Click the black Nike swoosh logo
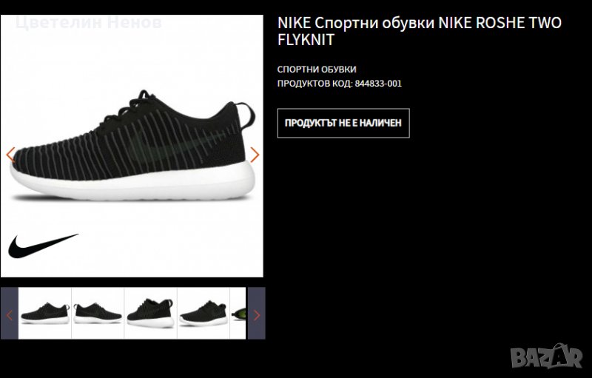The image size is (592, 378). (44, 246)
